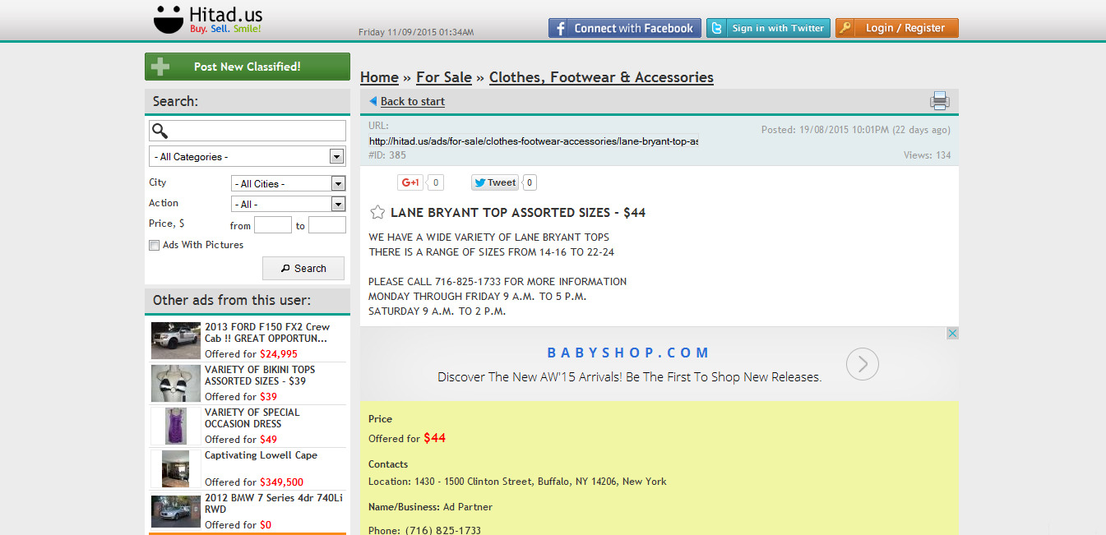Click the #ID: 385 text
The height and width of the screenshot is (535, 1106).
tap(387, 155)
